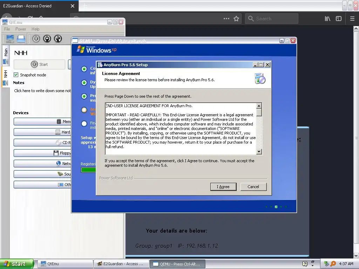
Task: Click the third green setup step indicator
Action: [x=84, y=96]
